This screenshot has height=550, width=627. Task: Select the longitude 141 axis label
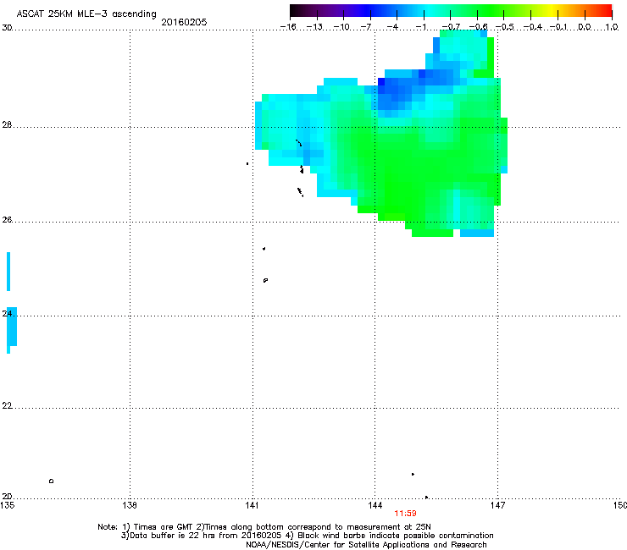pyautogui.click(x=252, y=505)
